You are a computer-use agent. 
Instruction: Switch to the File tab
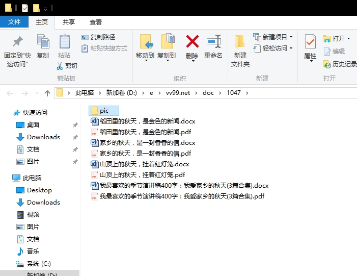[14, 22]
